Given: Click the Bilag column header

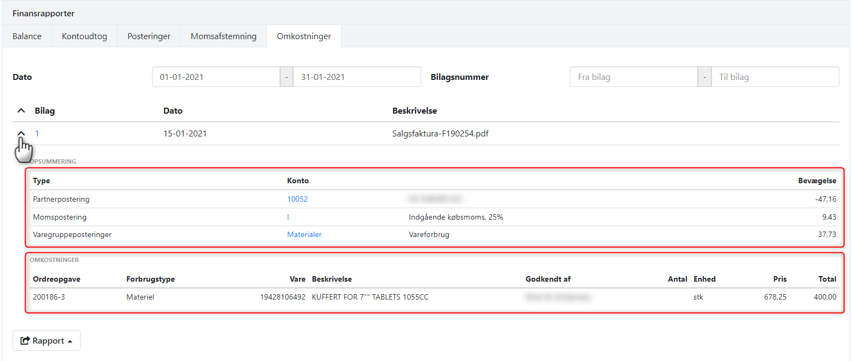Looking at the screenshot, I should click(45, 111).
